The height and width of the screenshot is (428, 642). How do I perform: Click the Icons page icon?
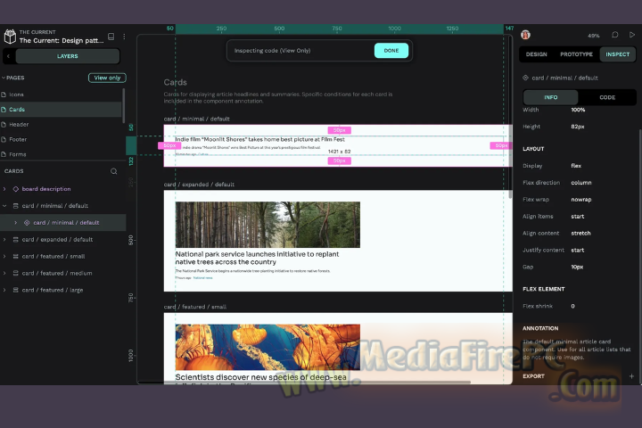[4, 95]
